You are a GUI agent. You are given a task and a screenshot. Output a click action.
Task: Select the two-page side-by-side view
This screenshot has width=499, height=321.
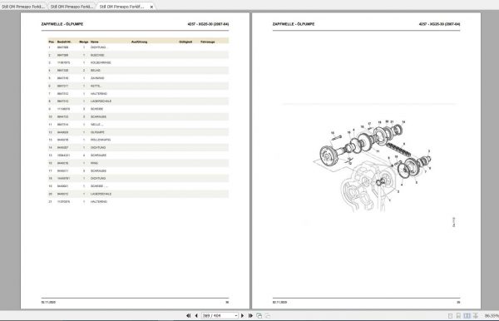[x=467, y=315]
